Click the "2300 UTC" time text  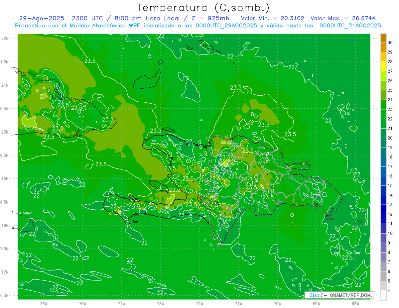pyautogui.click(x=87, y=18)
